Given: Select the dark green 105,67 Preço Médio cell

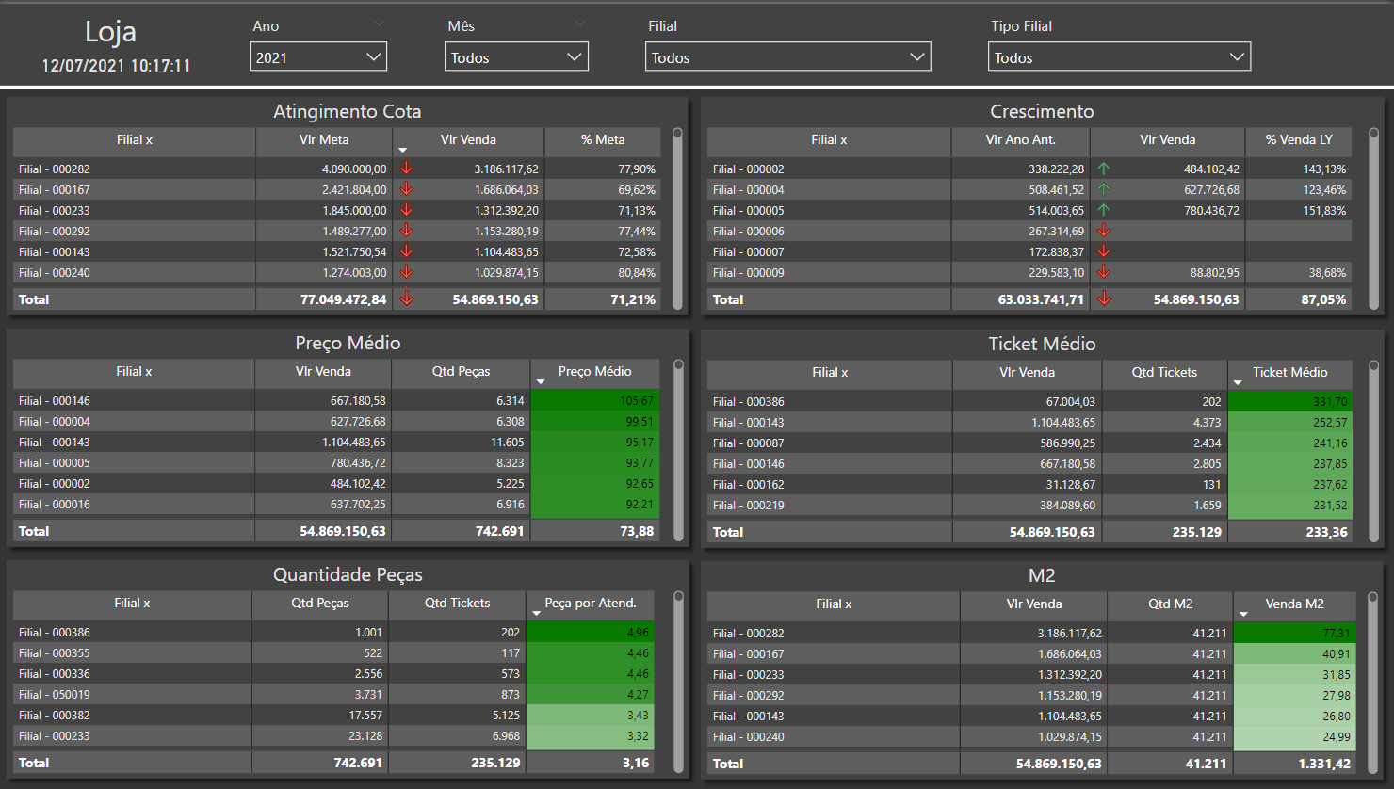Looking at the screenshot, I should [x=595, y=401].
